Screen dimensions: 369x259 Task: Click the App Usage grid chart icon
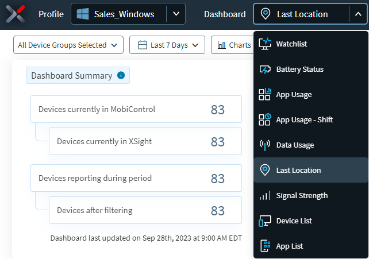[265, 94]
